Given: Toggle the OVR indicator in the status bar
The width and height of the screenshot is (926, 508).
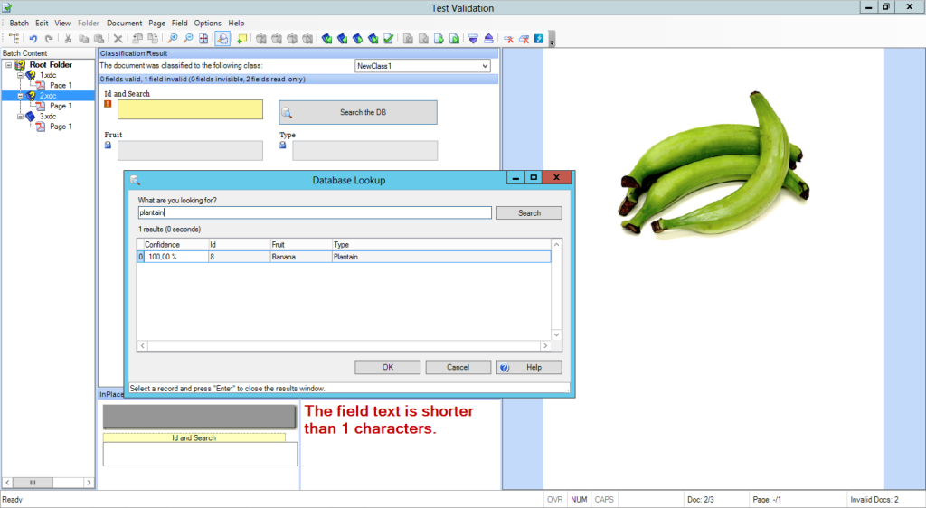Looking at the screenshot, I should [554, 499].
